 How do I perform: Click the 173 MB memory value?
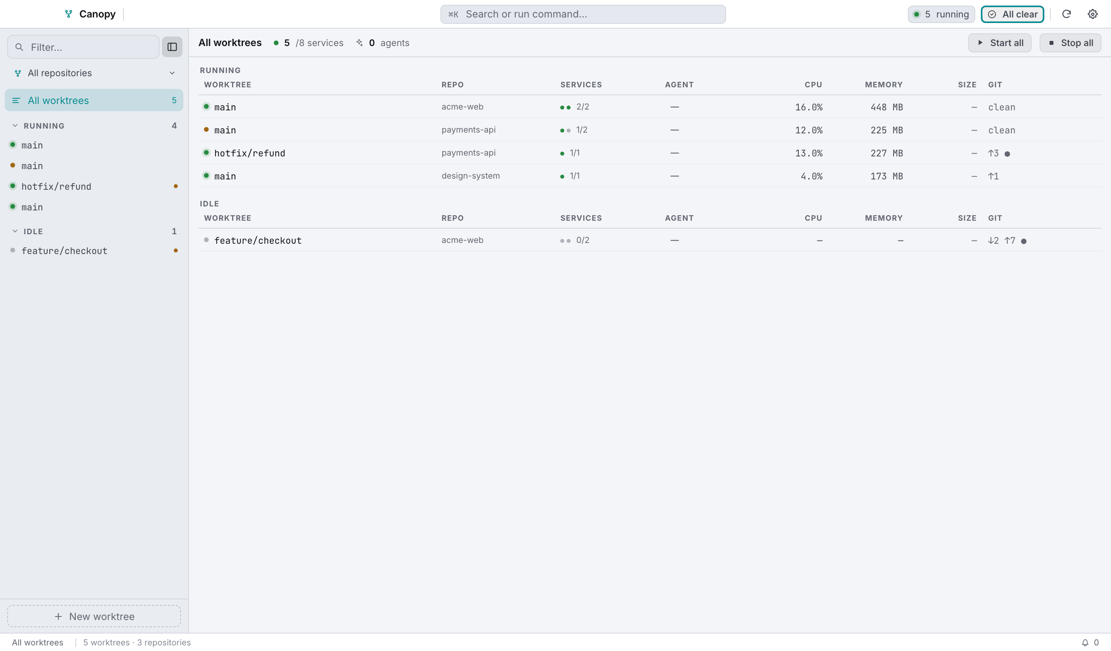click(886, 176)
